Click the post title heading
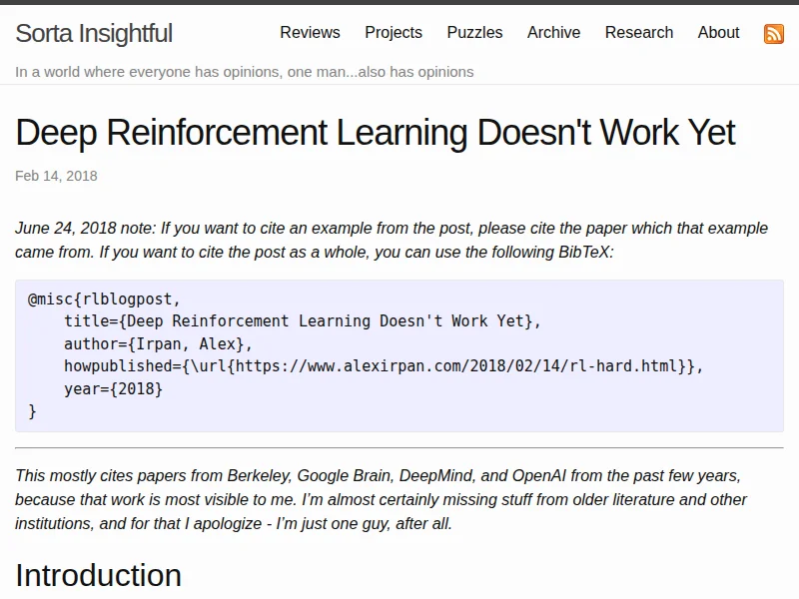This screenshot has width=799, height=599. point(376,133)
